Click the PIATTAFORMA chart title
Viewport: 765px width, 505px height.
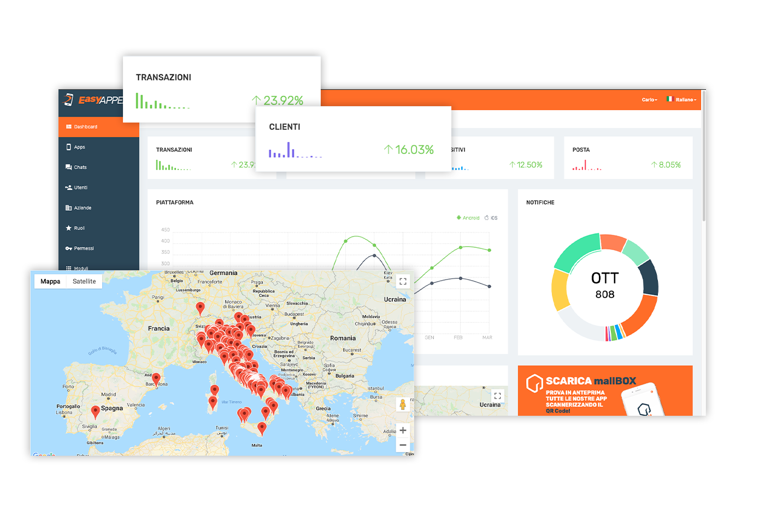[x=175, y=202]
